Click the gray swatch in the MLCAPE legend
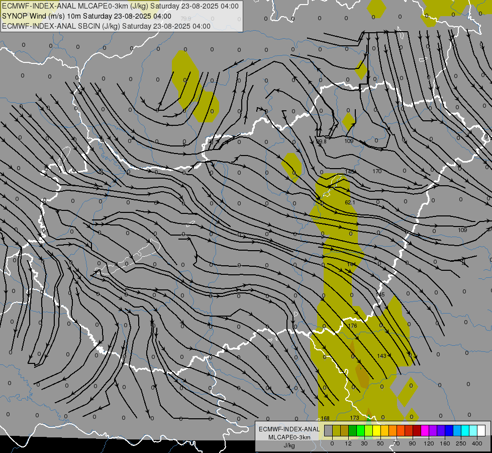This screenshot has height=453, width=492. tap(329, 430)
